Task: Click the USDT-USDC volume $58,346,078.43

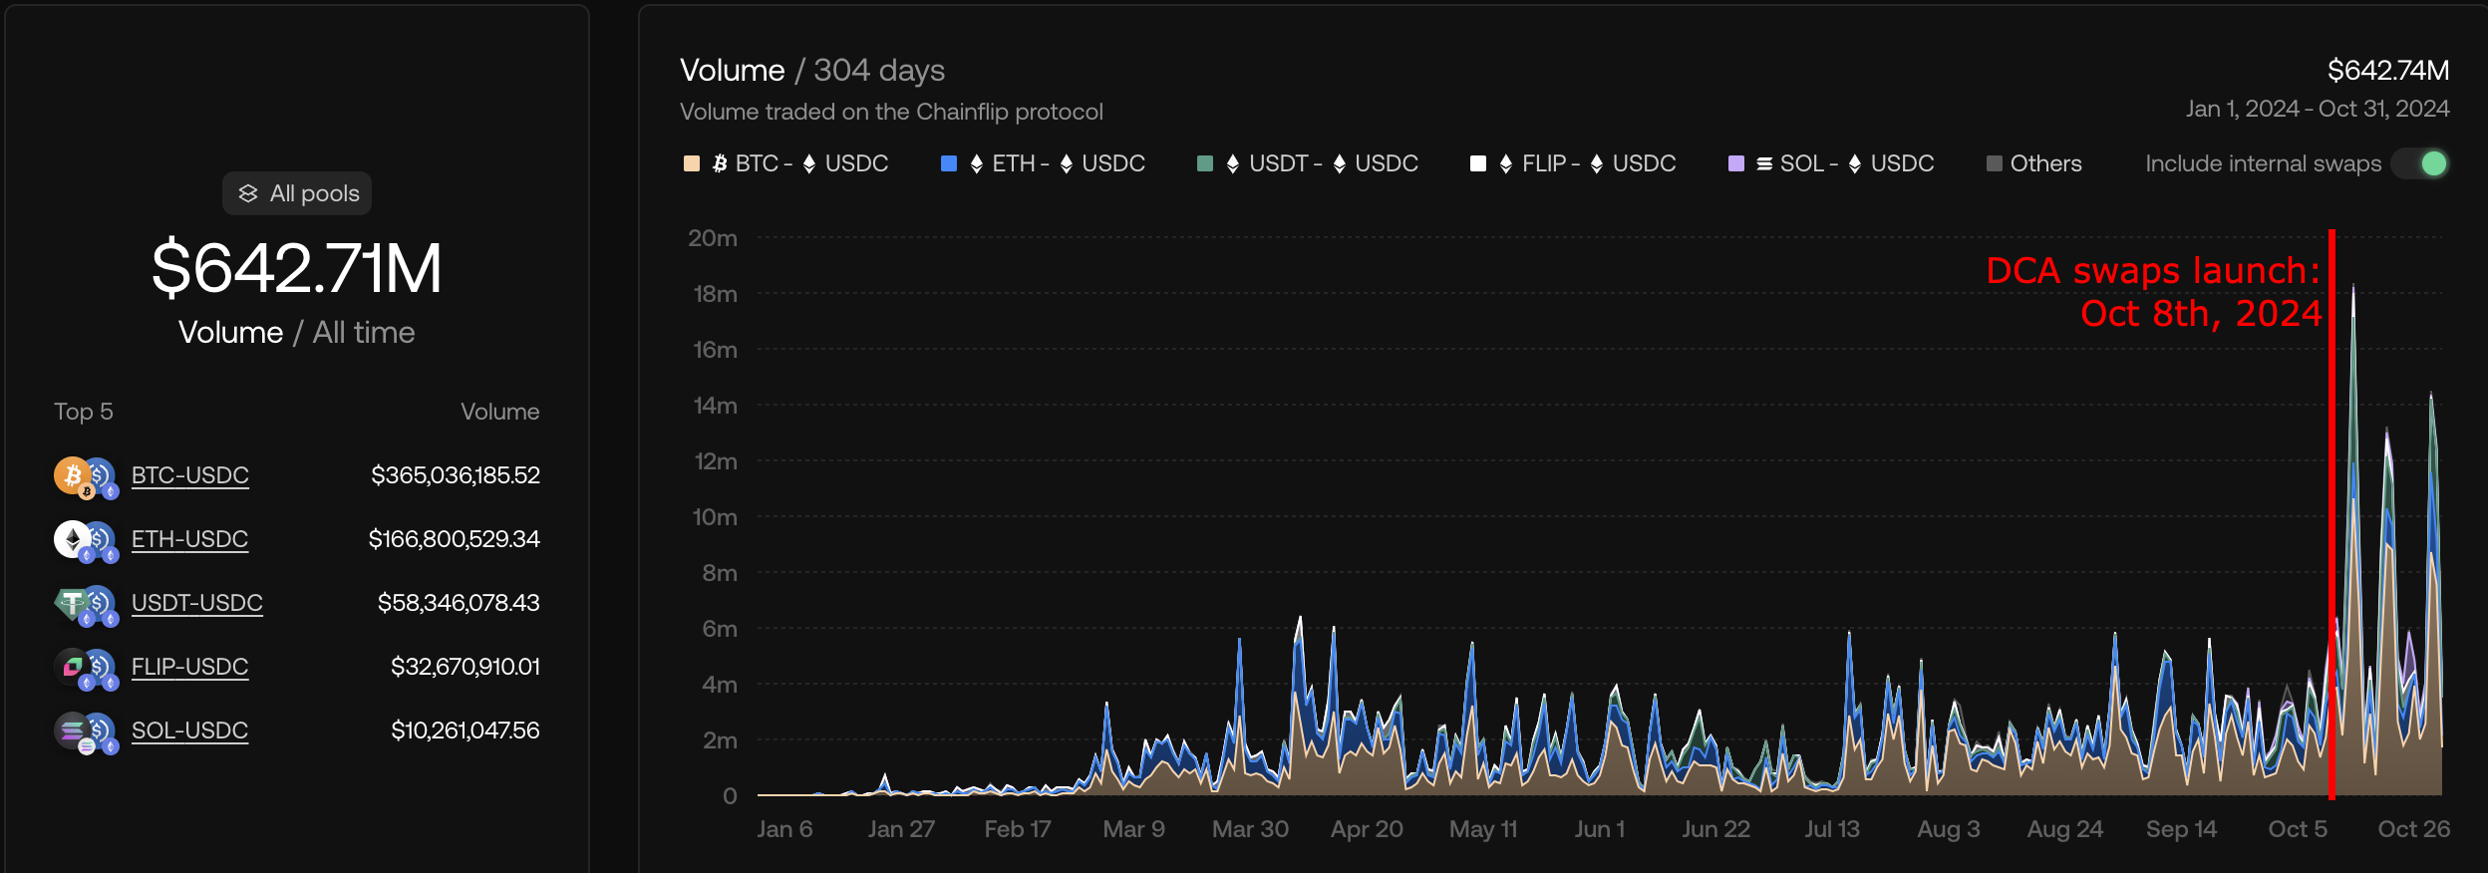Action: (459, 603)
